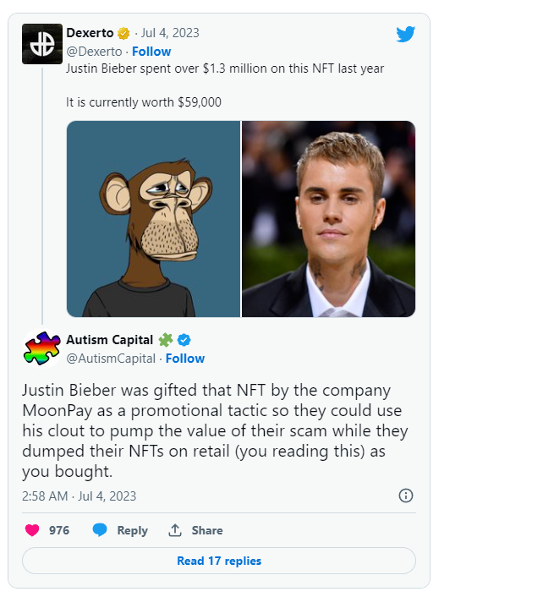The image size is (554, 608).
Task: Open the Read 17 replies button
Action: [219, 561]
